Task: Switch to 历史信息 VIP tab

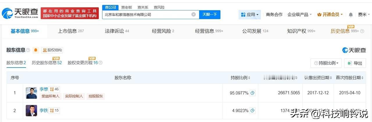Action: click(347, 31)
